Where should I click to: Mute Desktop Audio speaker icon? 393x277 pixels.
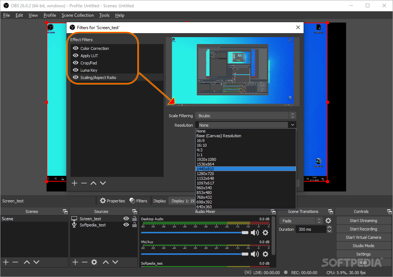tap(254, 233)
